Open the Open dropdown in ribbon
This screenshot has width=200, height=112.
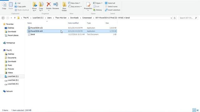coord(98,3)
